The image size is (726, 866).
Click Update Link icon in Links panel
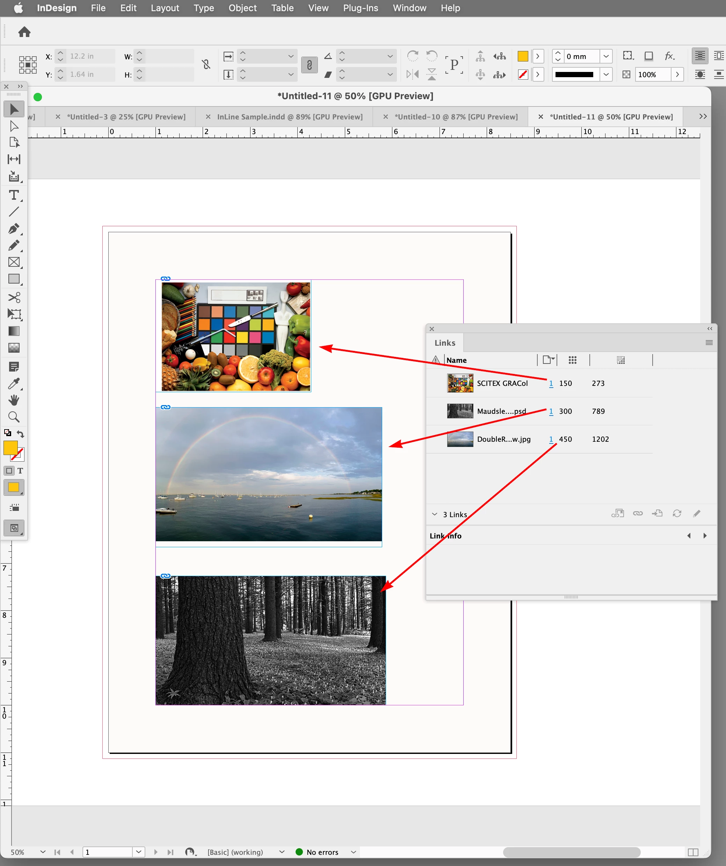(677, 513)
